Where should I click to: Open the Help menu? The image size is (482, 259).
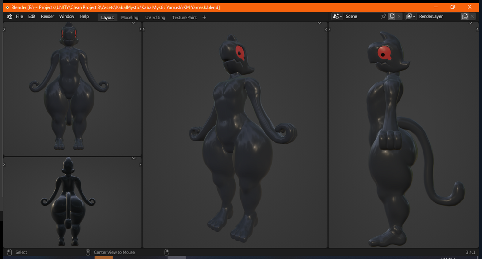pos(84,17)
